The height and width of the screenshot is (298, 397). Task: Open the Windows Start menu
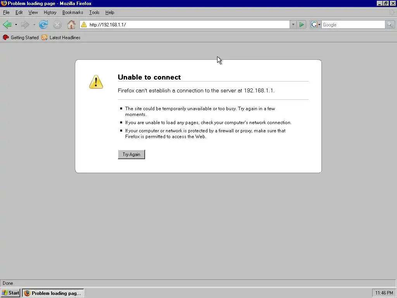[x=10, y=293]
